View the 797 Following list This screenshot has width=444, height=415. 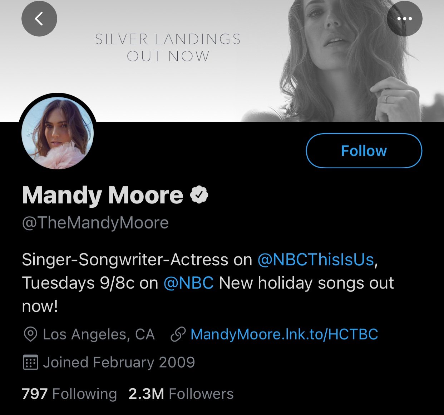[69, 394]
